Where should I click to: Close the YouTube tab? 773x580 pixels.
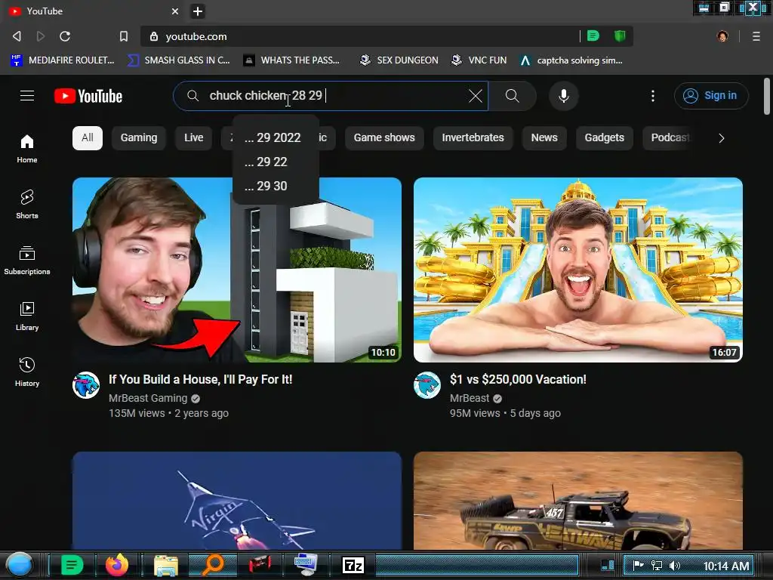click(175, 11)
